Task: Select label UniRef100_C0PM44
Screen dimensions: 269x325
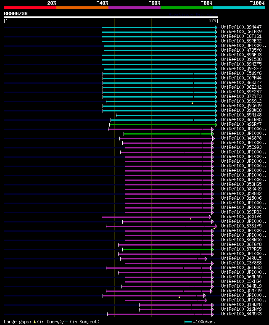Action: click(241, 78)
